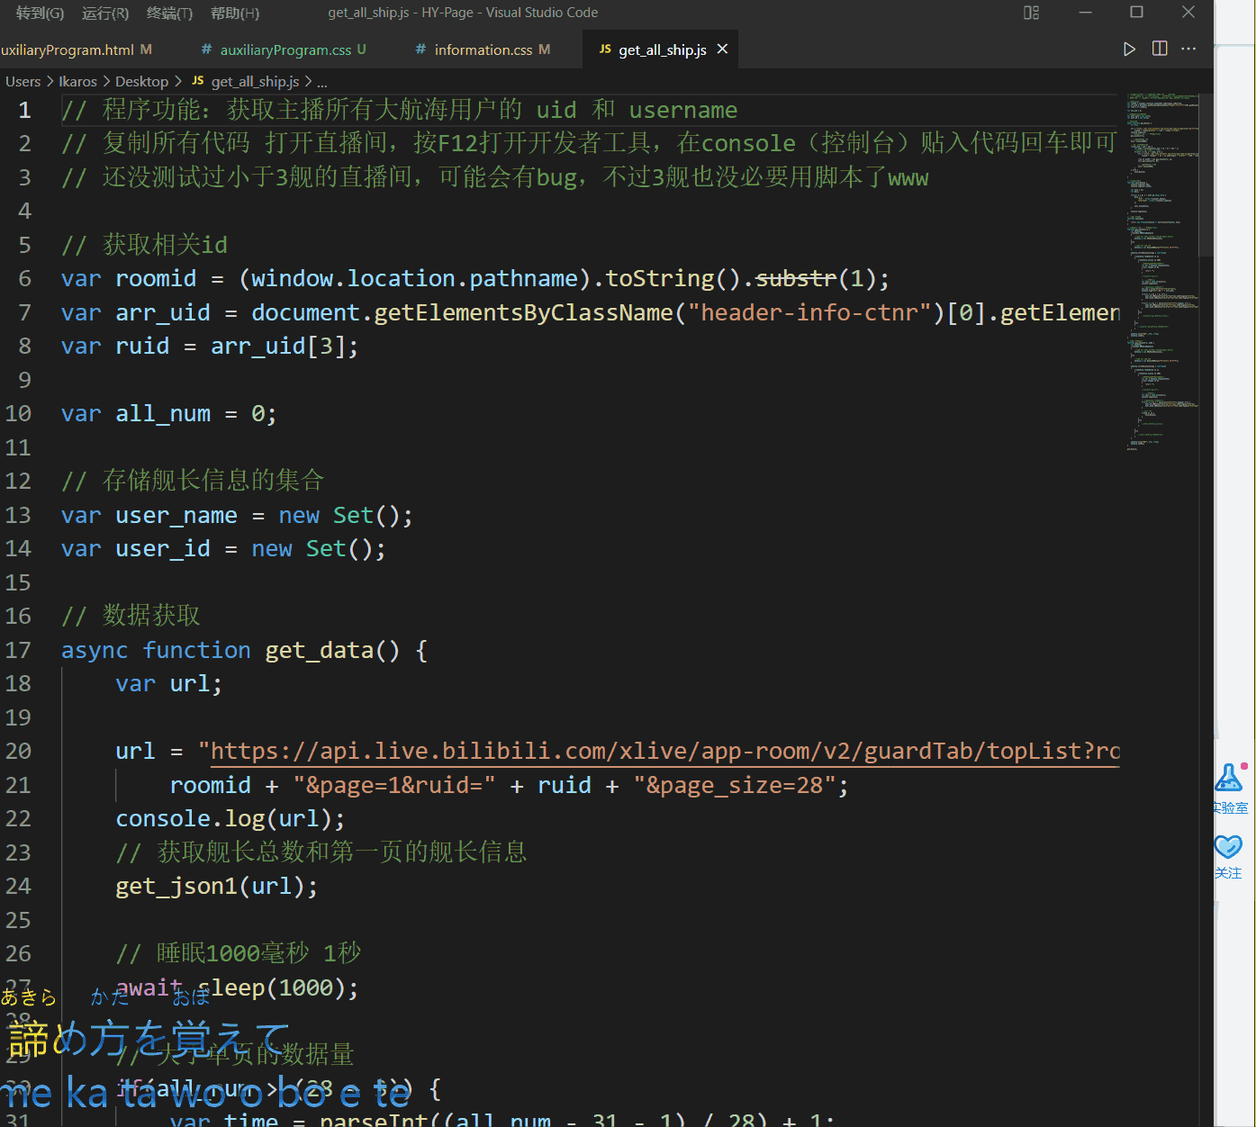The image size is (1256, 1127).
Task: Expand the Desktop breadcrumb folder
Action: tap(141, 82)
